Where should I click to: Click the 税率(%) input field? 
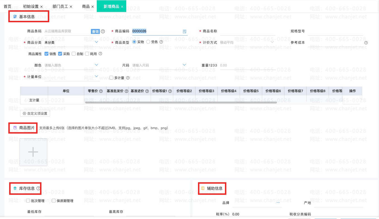pos(257,214)
